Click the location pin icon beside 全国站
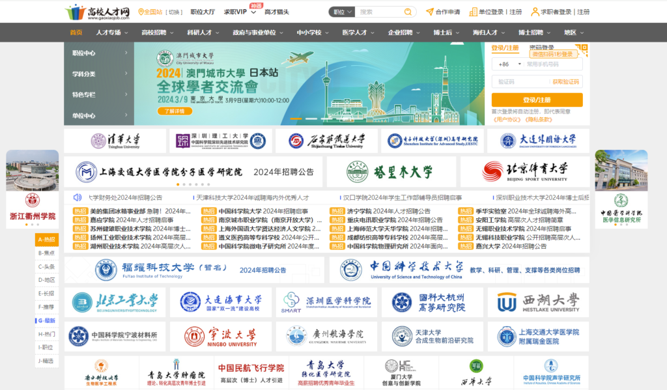 tap(141, 12)
